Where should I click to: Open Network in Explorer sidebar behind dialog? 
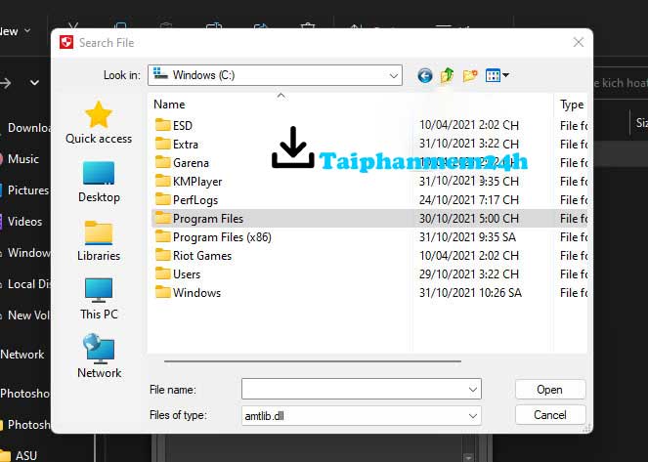click(x=22, y=355)
